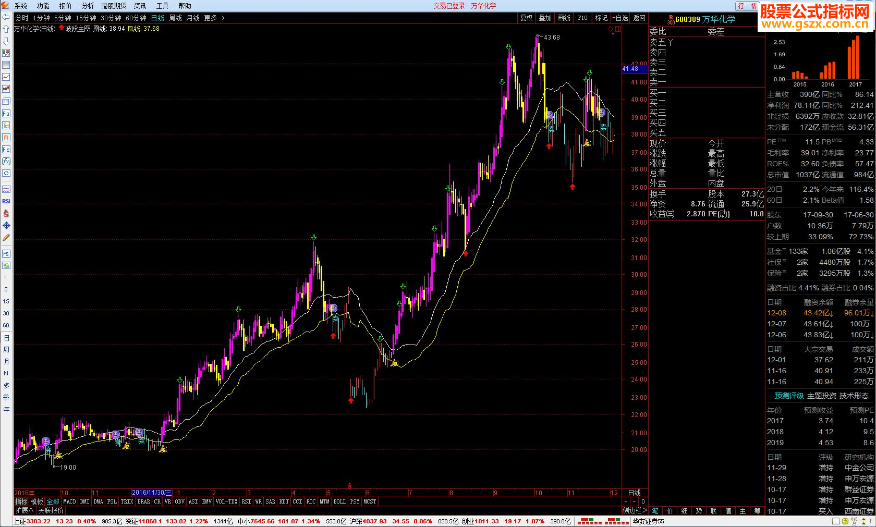The image size is (876, 527).
Task: Switch to 分时 period tab
Action: (x=22, y=18)
